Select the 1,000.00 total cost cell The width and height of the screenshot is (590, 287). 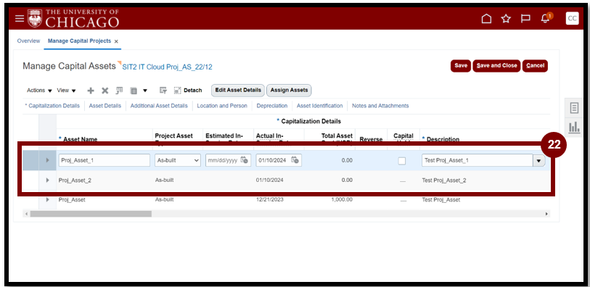point(342,199)
